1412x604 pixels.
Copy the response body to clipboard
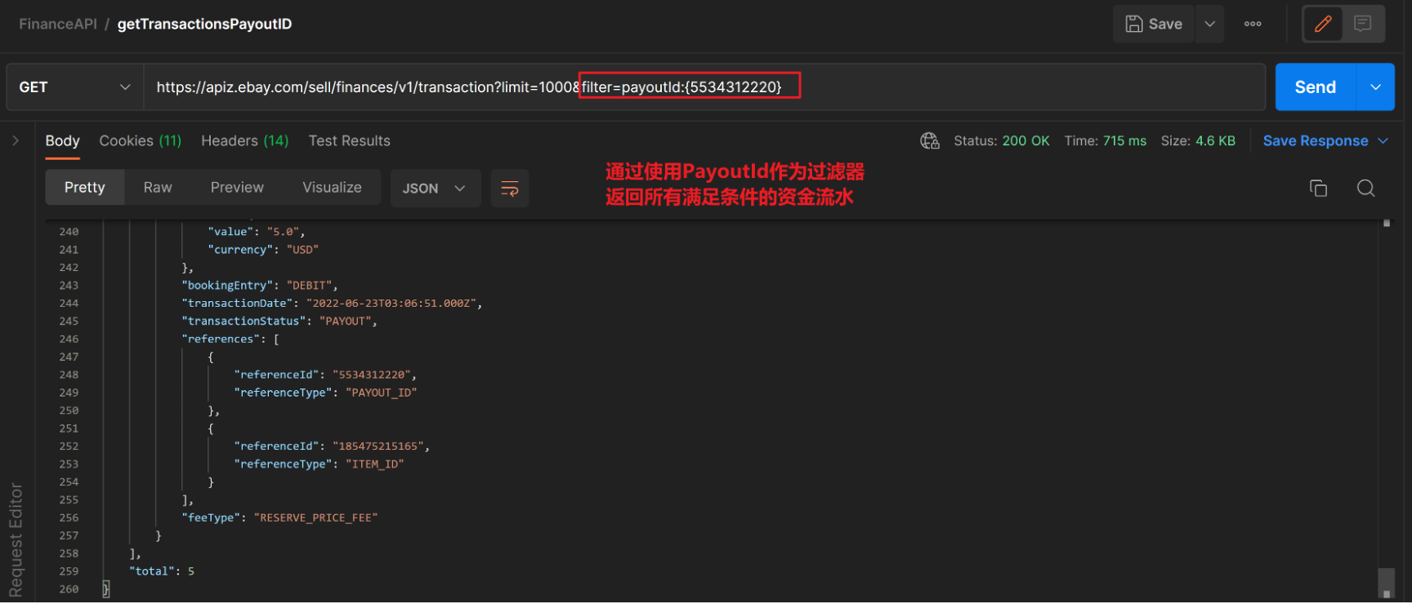tap(1318, 189)
